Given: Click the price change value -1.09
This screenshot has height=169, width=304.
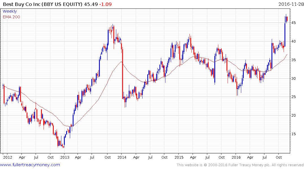Looking at the screenshot, I should pyautogui.click(x=105, y=4).
